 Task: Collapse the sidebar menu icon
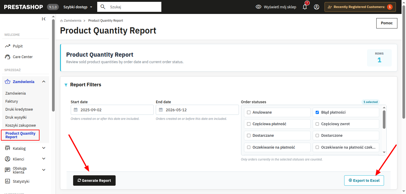(44, 19)
